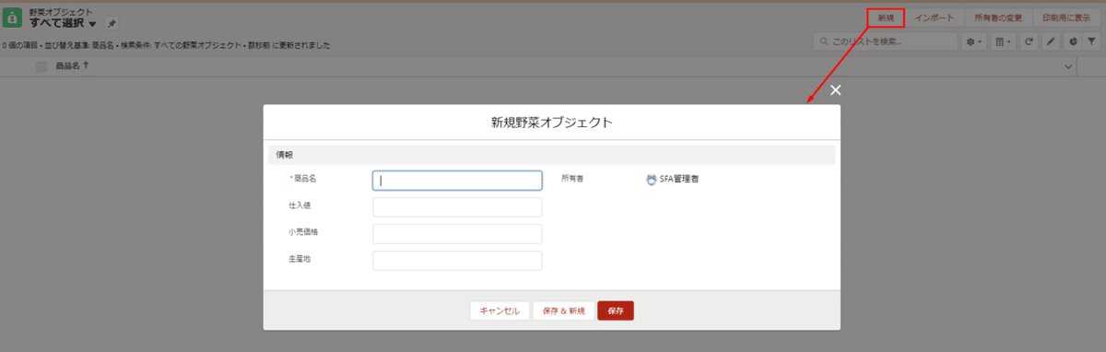Open the table display-as dropdown
1106x352 pixels.
(1003, 41)
